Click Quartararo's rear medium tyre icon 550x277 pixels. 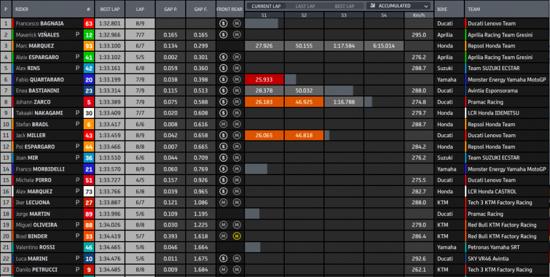(x=237, y=79)
